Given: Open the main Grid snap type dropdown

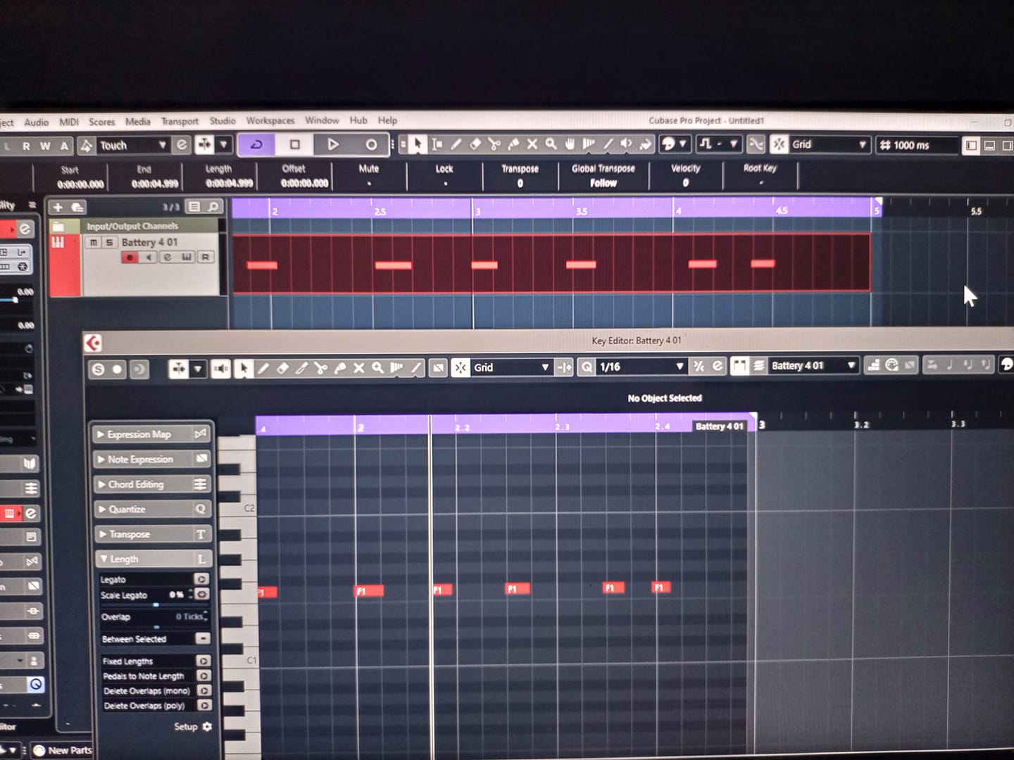Looking at the screenshot, I should click(x=830, y=144).
